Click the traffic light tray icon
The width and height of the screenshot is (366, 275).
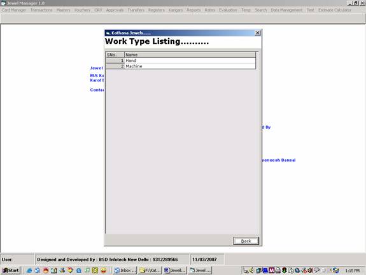[x=284, y=271]
